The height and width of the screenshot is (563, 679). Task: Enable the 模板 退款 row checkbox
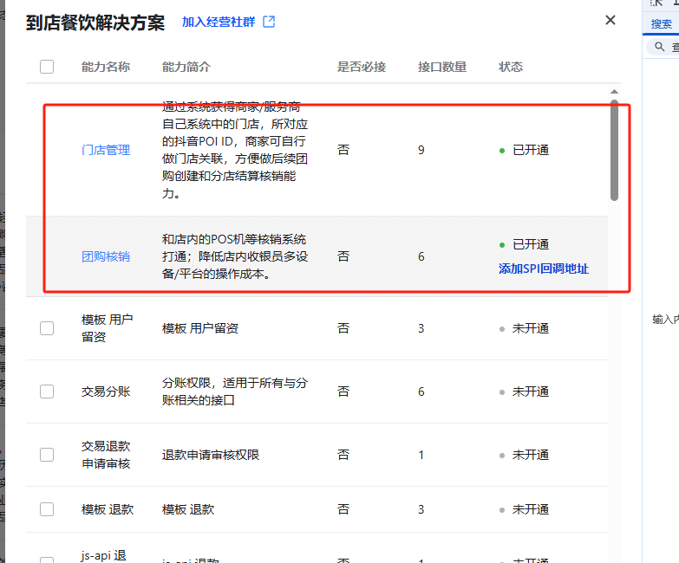pyautogui.click(x=47, y=509)
